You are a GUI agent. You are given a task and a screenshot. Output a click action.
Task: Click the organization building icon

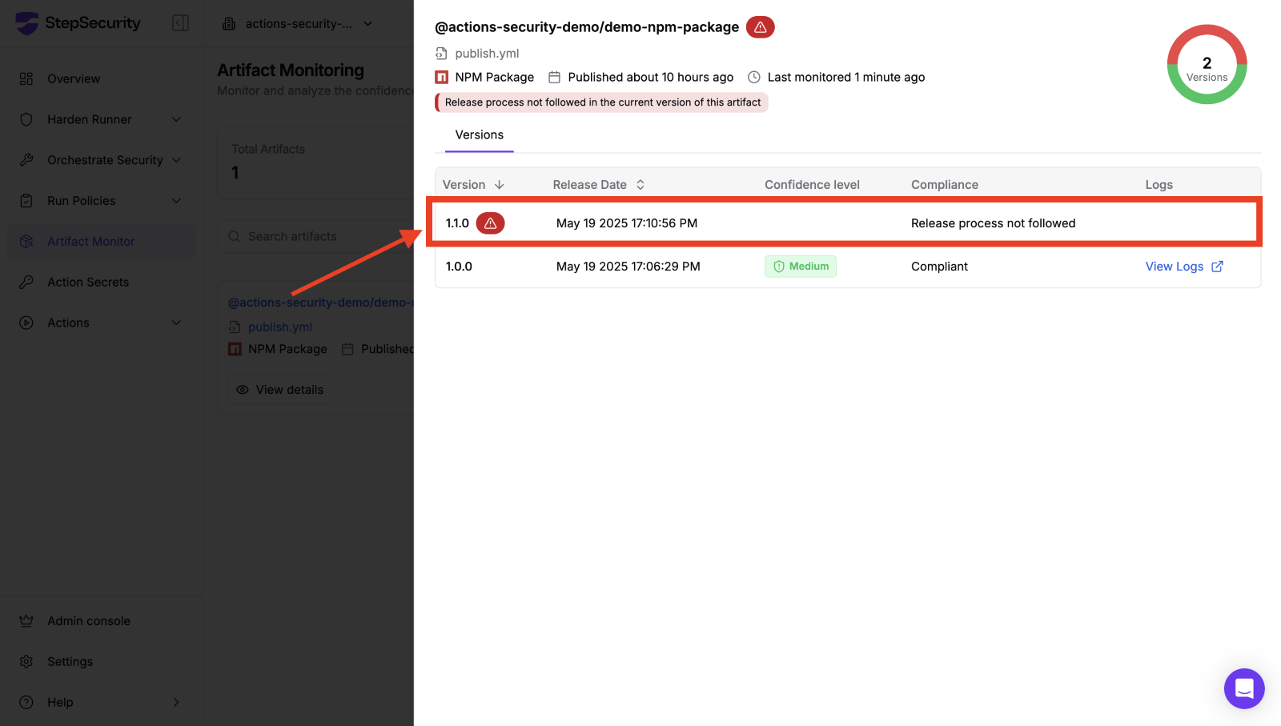[x=229, y=24]
